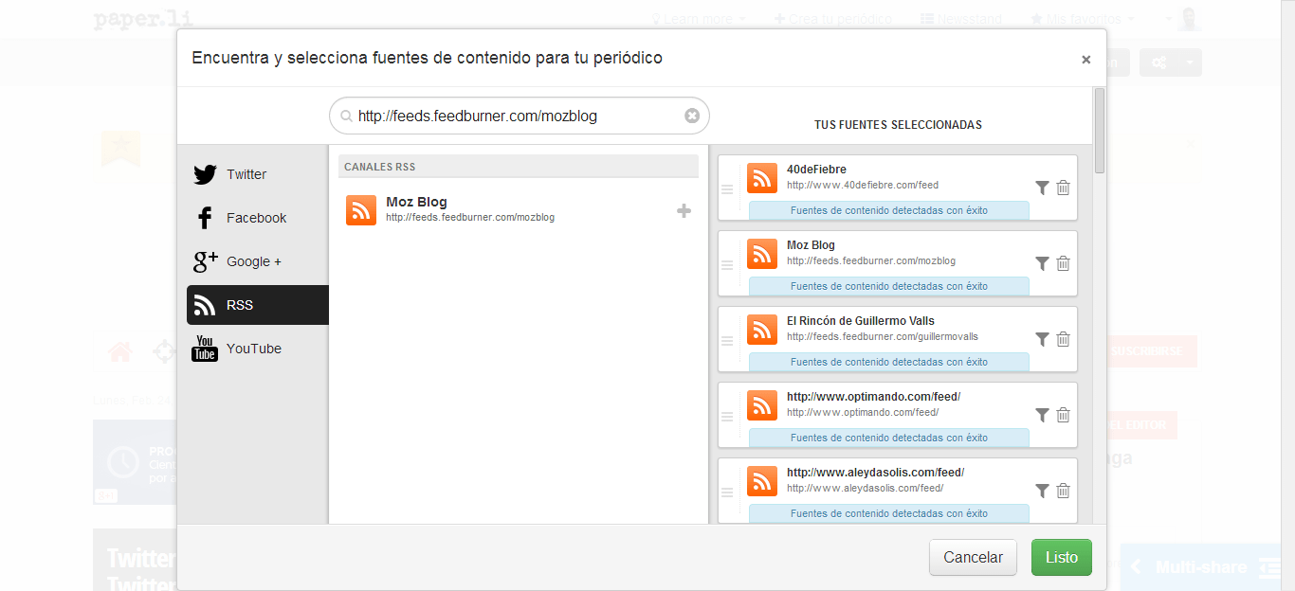Click the drag handle of 40deFiebre source

(727, 189)
